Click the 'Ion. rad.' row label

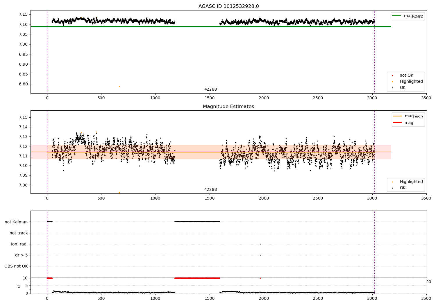[x=19, y=244]
